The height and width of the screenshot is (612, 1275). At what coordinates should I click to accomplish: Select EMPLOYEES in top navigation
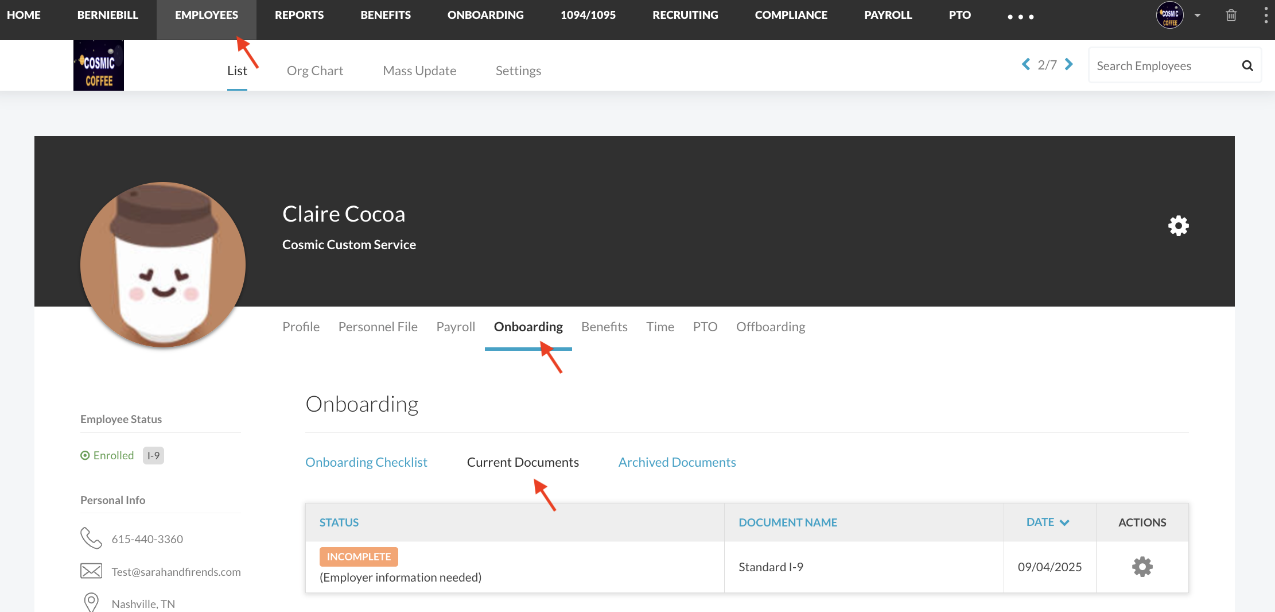(207, 15)
